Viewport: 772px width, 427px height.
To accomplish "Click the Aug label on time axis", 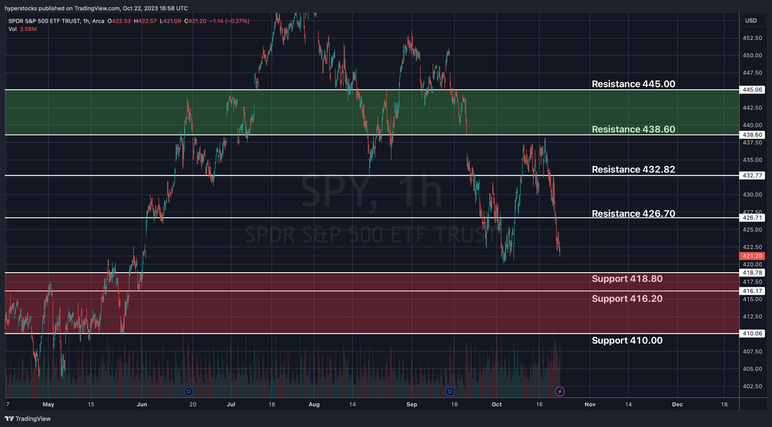I will click(x=314, y=404).
